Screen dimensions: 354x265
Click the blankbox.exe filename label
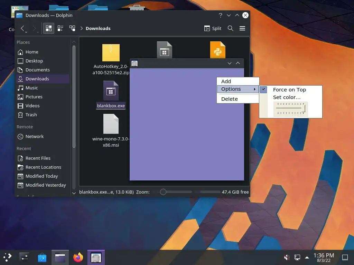[x=111, y=106]
